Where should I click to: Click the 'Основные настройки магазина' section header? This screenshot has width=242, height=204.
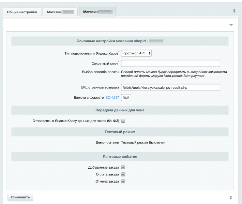point(120,41)
